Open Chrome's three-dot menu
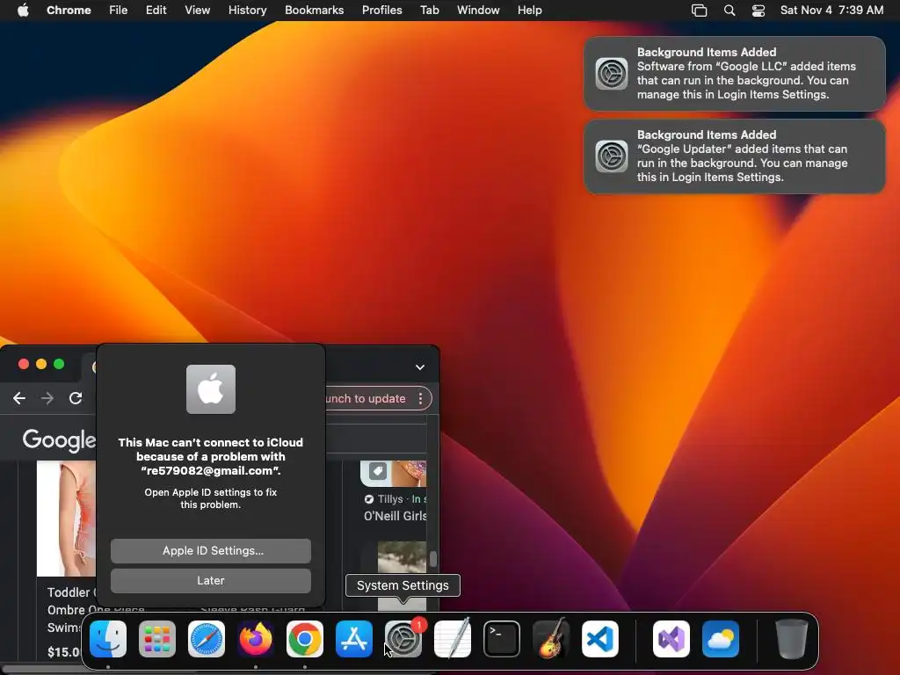Image resolution: width=900 pixels, height=675 pixels. pyautogui.click(x=421, y=398)
